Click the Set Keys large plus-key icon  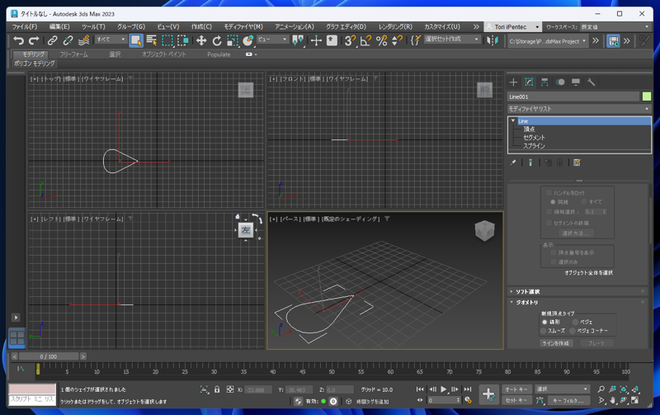click(x=488, y=394)
